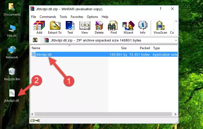The width and height of the screenshot is (203, 129).
Task: Click the 146,801 size value cell
Action: [118, 54]
